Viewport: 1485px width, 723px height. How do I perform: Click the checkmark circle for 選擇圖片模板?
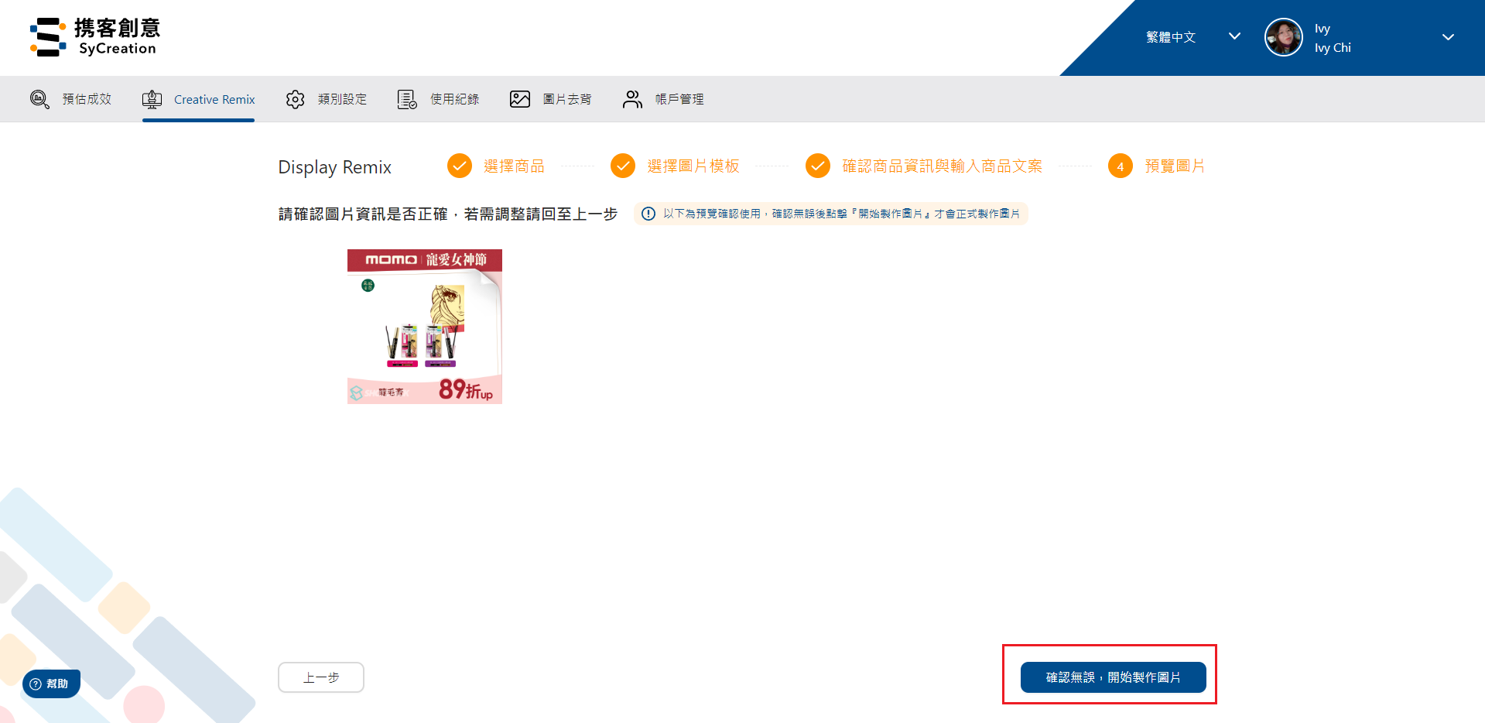click(623, 166)
